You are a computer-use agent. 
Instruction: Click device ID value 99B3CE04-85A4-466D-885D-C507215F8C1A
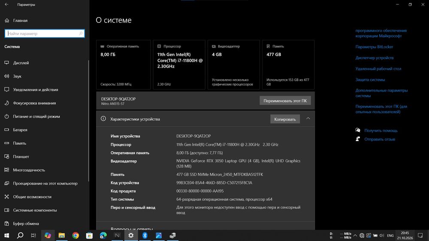coord(214,183)
